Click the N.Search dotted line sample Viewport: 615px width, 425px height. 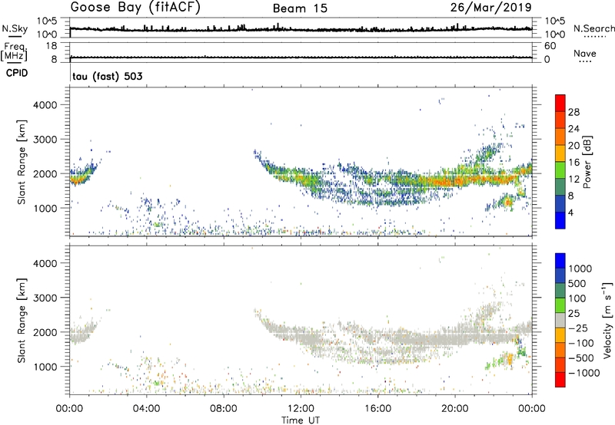coord(594,37)
